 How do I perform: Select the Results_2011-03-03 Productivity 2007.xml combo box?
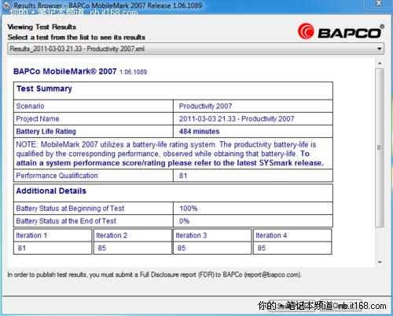196,49
